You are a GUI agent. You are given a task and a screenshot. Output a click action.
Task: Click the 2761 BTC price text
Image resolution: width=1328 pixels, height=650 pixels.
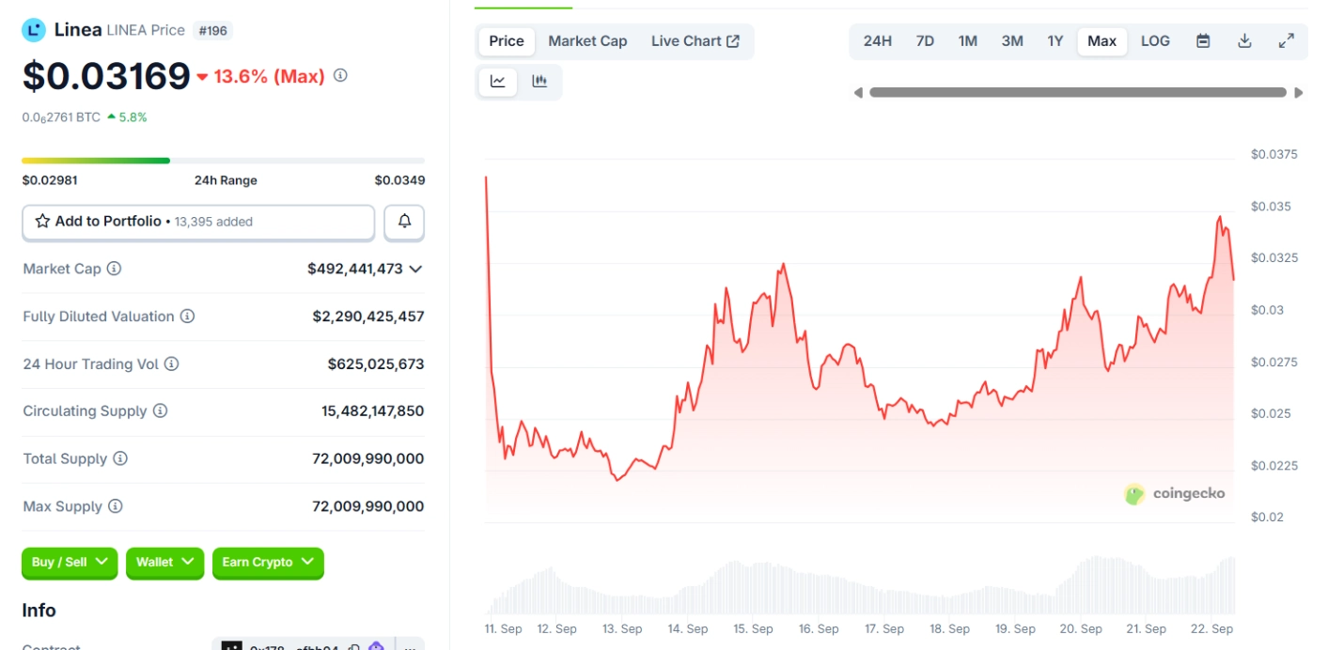61,117
